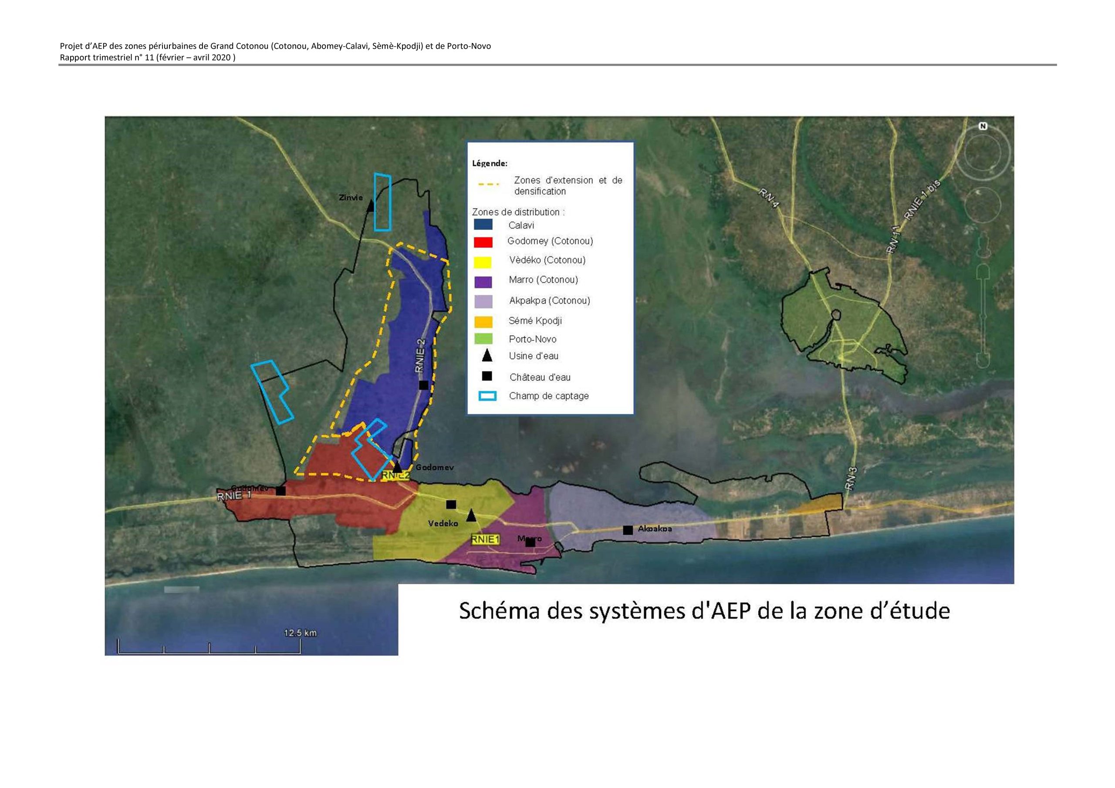Screen dimensions: 1115x788
Task: Click the circular move joystick below the compass
Action: click(983, 205)
